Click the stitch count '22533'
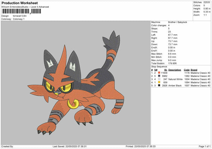This screenshot has height=149, width=212. click(207, 2)
